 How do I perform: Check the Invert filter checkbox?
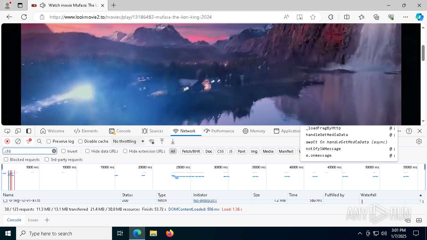point(63,151)
